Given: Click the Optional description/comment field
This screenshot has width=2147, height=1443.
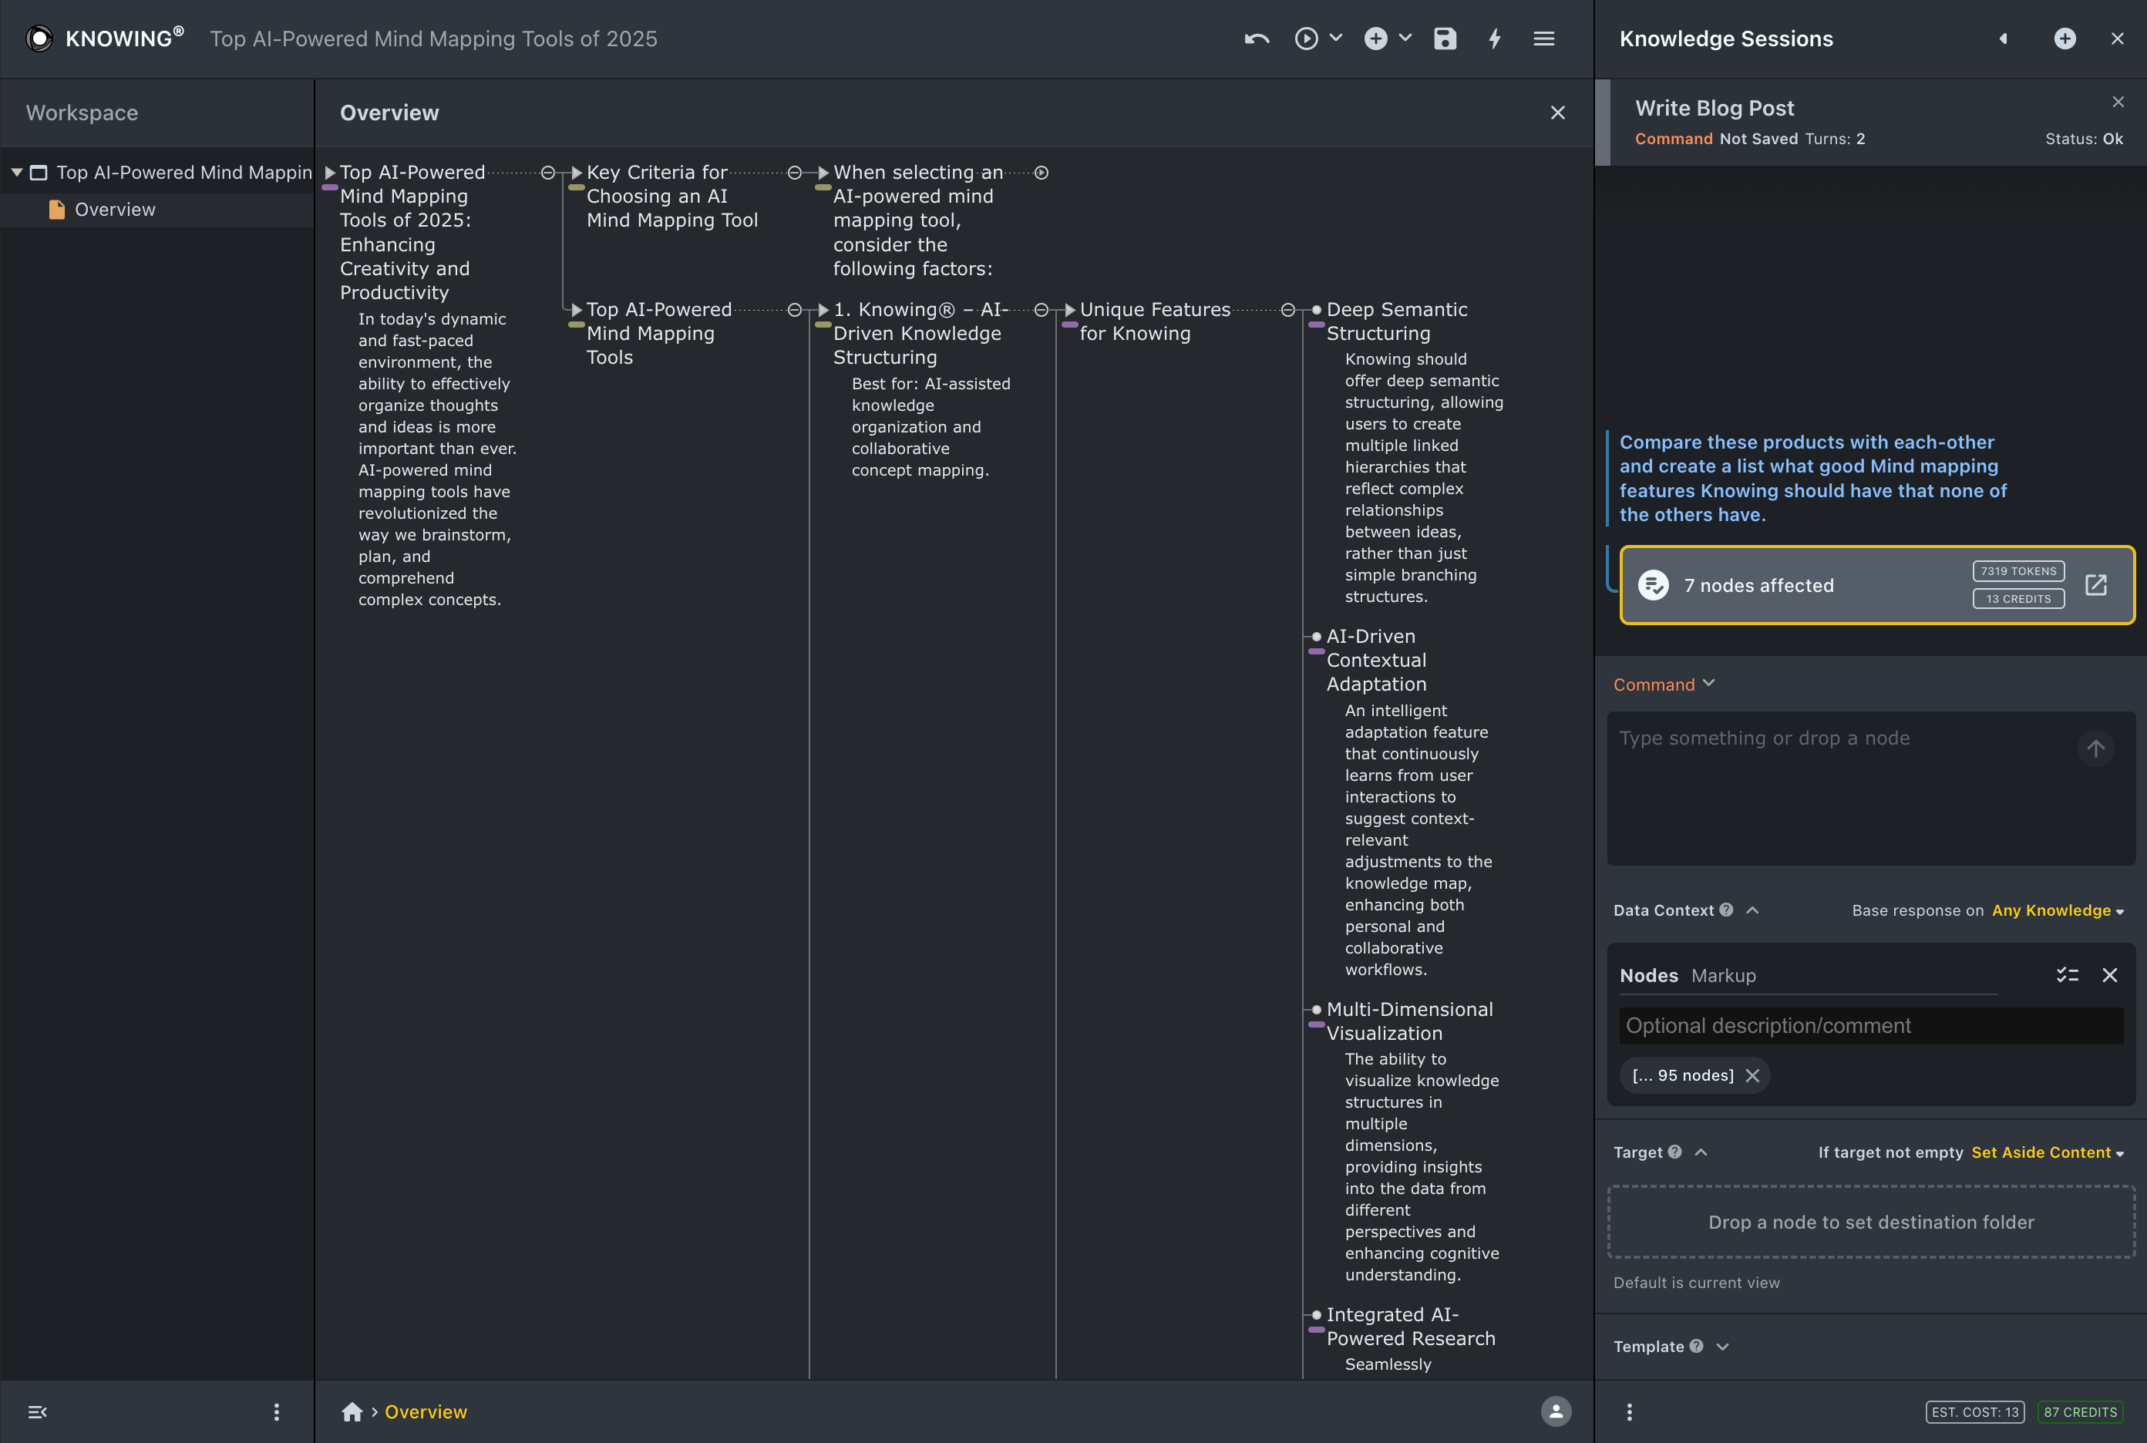Looking at the screenshot, I should click(x=1870, y=1026).
